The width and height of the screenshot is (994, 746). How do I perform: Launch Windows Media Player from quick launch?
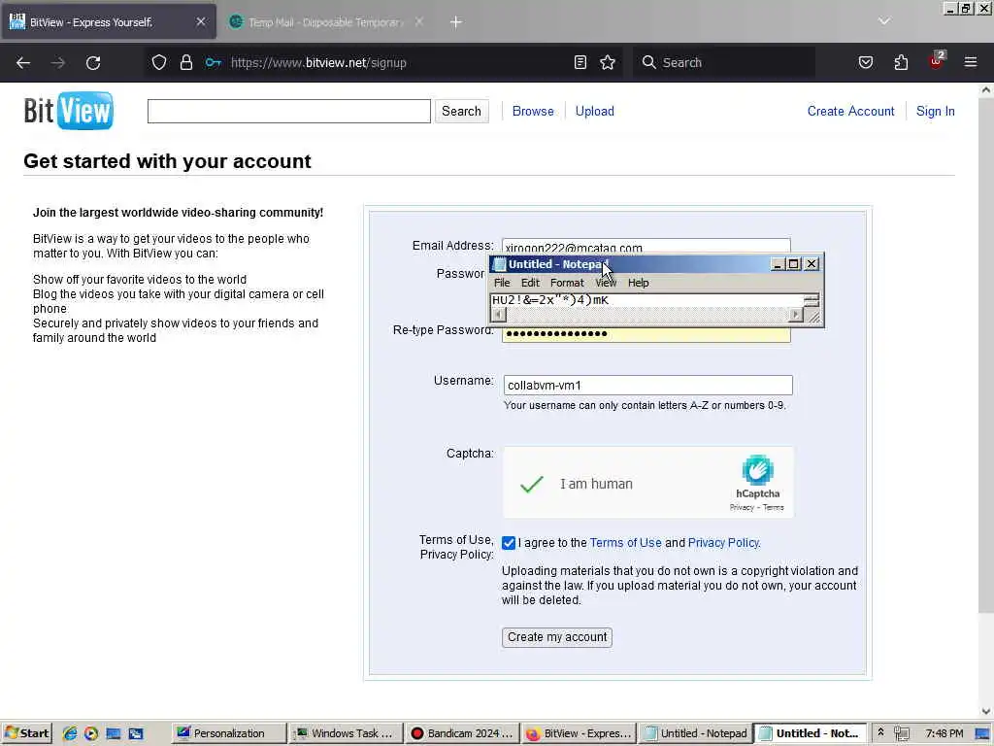click(91, 733)
